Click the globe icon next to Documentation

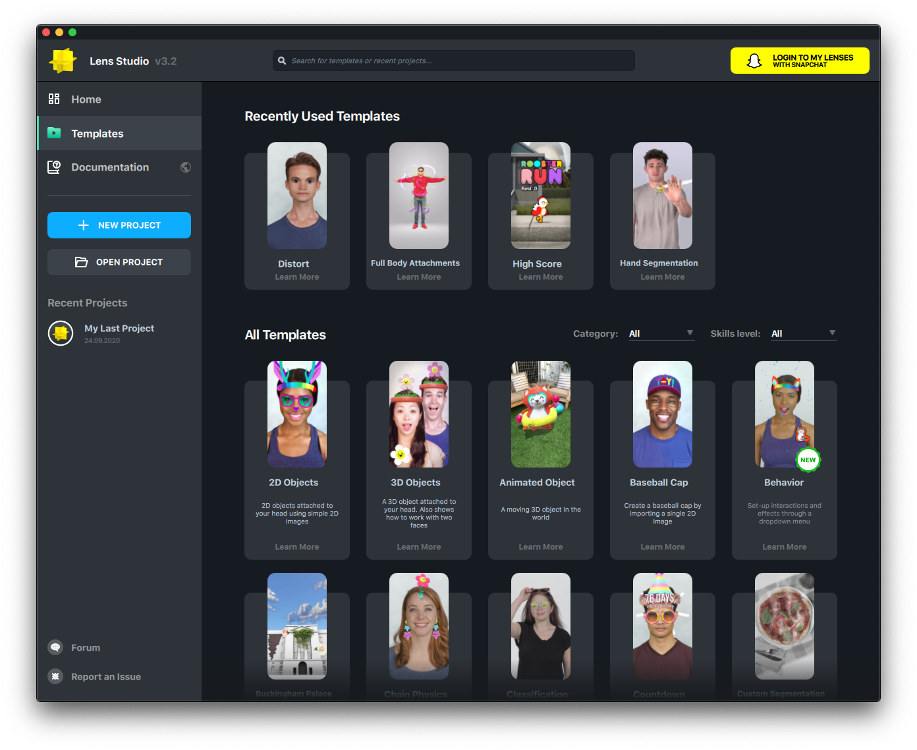(x=186, y=167)
